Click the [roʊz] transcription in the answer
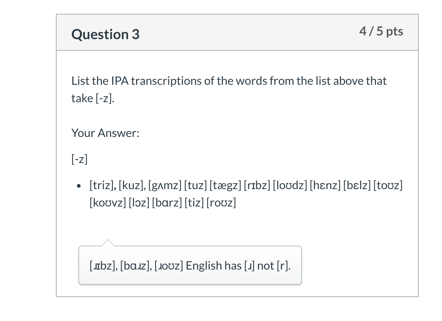The image size is (442, 321). tap(221, 203)
